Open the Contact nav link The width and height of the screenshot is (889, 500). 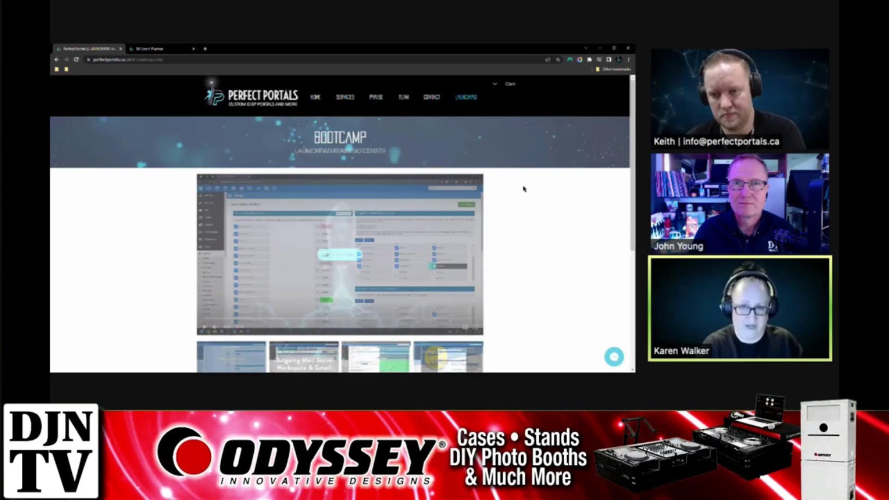point(431,97)
